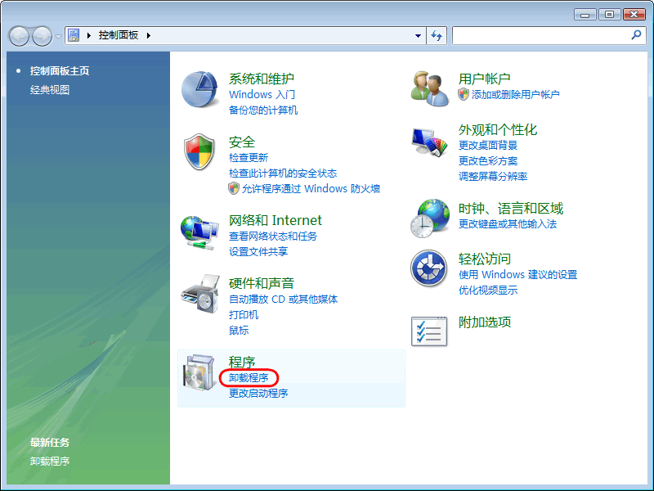This screenshot has height=491, width=654.
Task: Open the 系统和维护 category heading
Action: click(262, 79)
